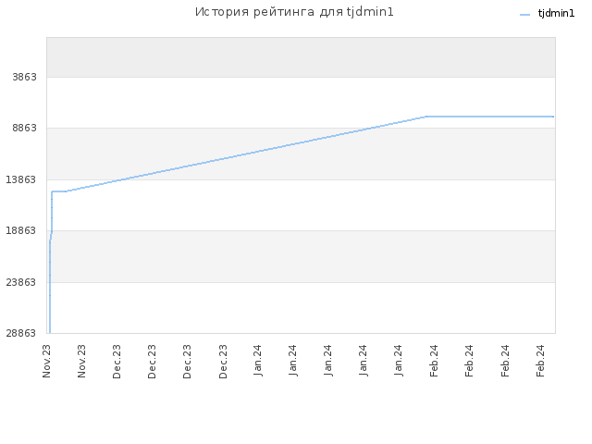Select the 18863 y-axis label
592x444 pixels.
[21, 230]
